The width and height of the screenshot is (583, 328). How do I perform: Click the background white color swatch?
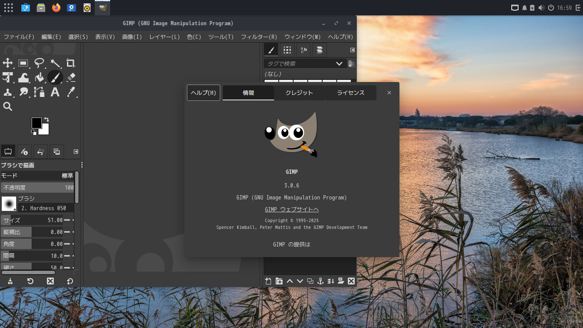point(45,130)
